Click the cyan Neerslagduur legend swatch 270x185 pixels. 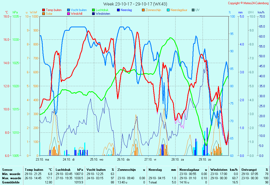click(168, 10)
